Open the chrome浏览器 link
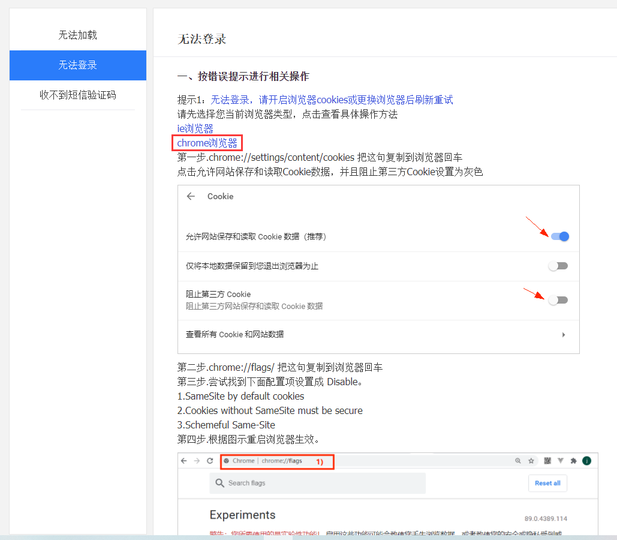Viewport: 617px width, 540px height. click(x=207, y=143)
